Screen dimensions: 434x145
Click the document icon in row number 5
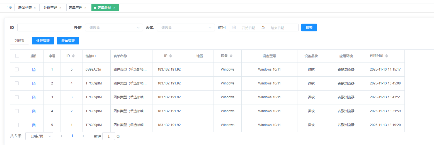[34, 125]
